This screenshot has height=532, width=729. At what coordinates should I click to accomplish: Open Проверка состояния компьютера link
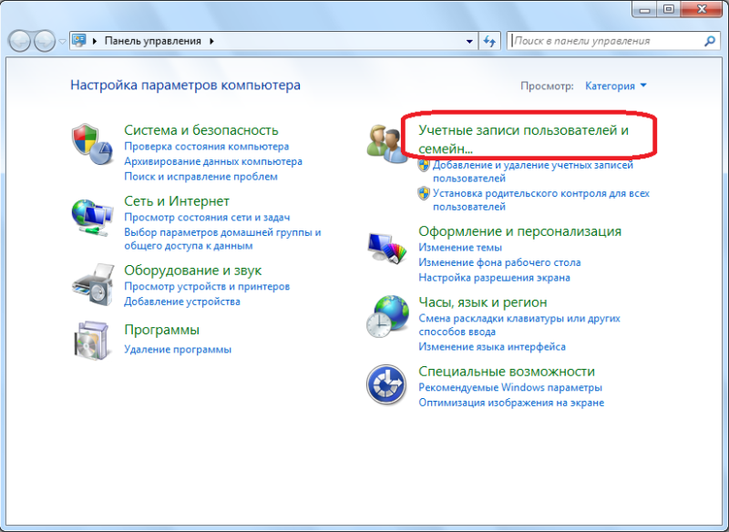coord(207,147)
